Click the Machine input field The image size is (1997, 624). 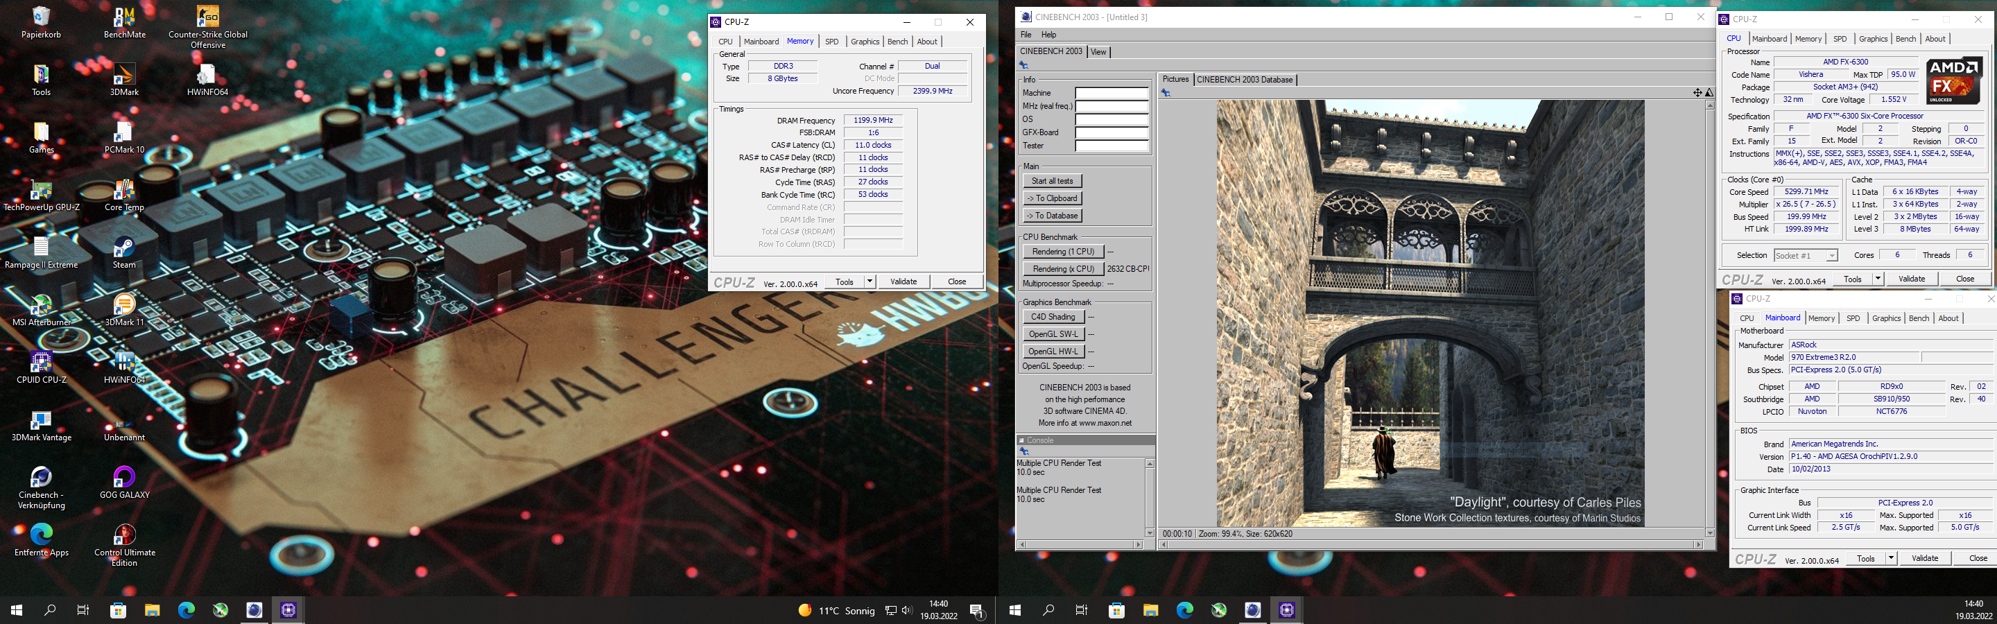[1112, 93]
